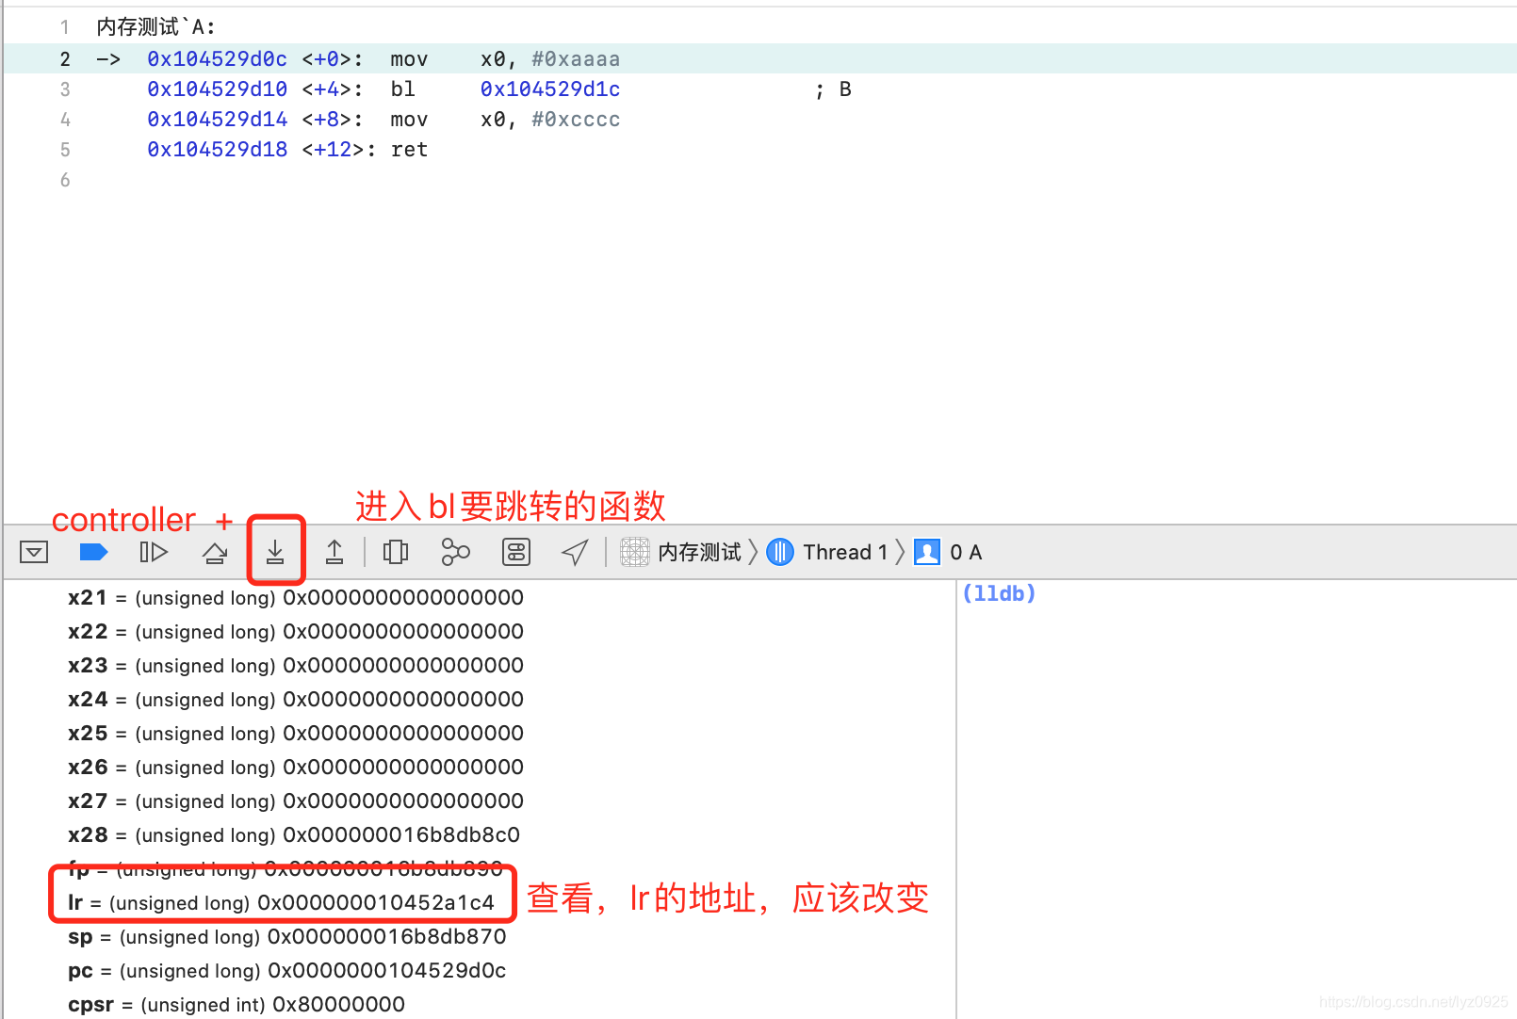The height and width of the screenshot is (1019, 1517).
Task: Open Environment Overrides icon
Action: pyautogui.click(x=516, y=552)
